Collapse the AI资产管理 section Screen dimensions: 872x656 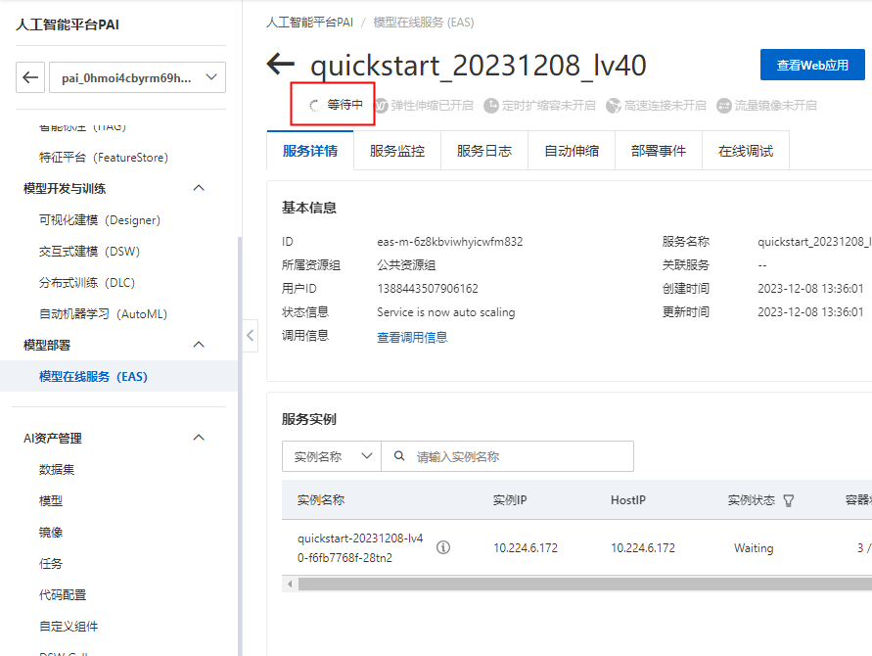(x=199, y=438)
